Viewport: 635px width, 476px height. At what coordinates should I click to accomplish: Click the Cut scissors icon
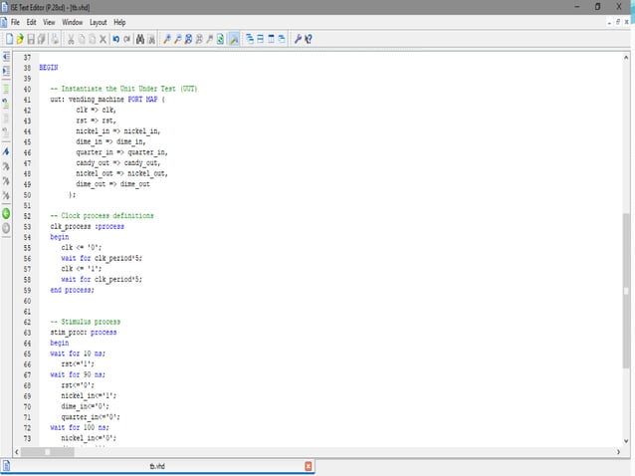(x=69, y=39)
